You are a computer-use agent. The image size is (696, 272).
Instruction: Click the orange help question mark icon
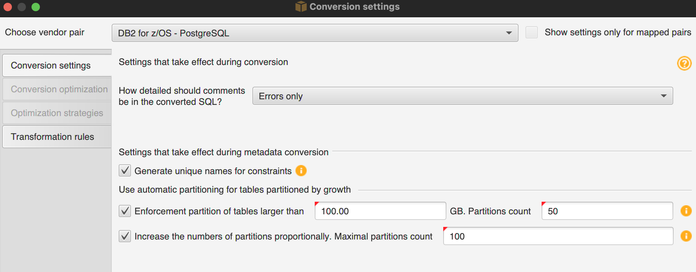coord(684,64)
